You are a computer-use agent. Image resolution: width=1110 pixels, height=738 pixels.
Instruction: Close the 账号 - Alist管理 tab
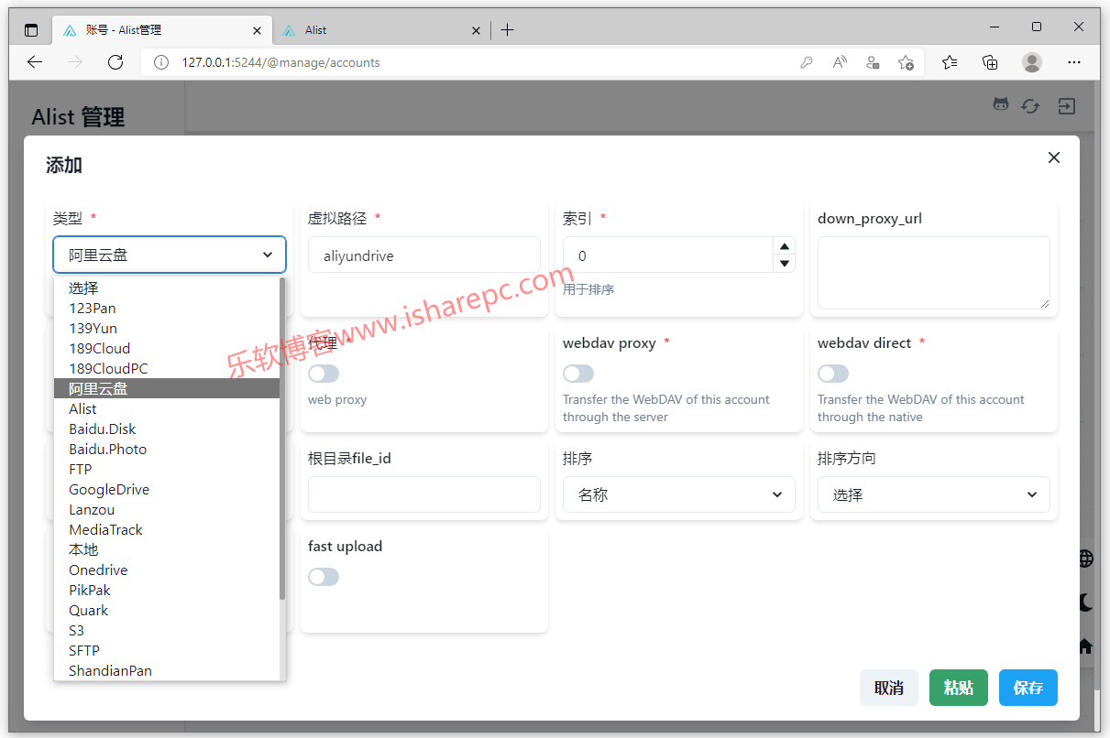point(258,30)
